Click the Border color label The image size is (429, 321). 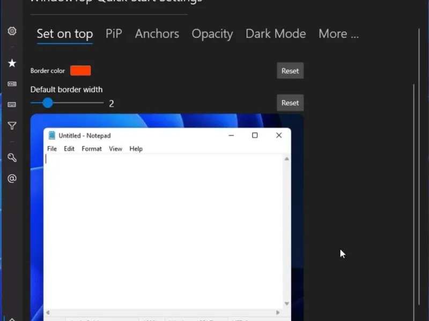click(x=48, y=71)
